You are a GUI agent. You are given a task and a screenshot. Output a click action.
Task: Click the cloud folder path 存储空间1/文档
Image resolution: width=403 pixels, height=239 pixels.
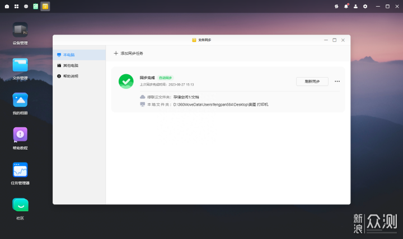[186, 97]
